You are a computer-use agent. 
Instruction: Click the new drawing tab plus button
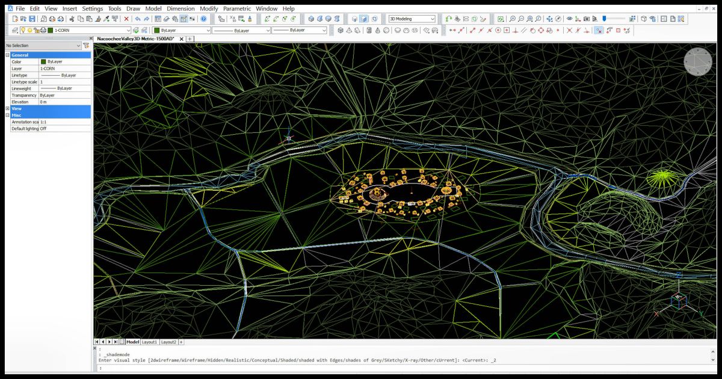click(190, 39)
